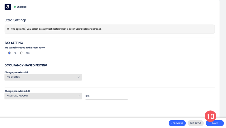Open the Charge per extra adult dropdown
Screen dimensions: 226x128
pyautogui.click(x=43, y=96)
